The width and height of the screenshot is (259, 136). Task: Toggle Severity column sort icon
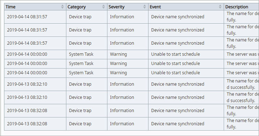[x=145, y=7]
